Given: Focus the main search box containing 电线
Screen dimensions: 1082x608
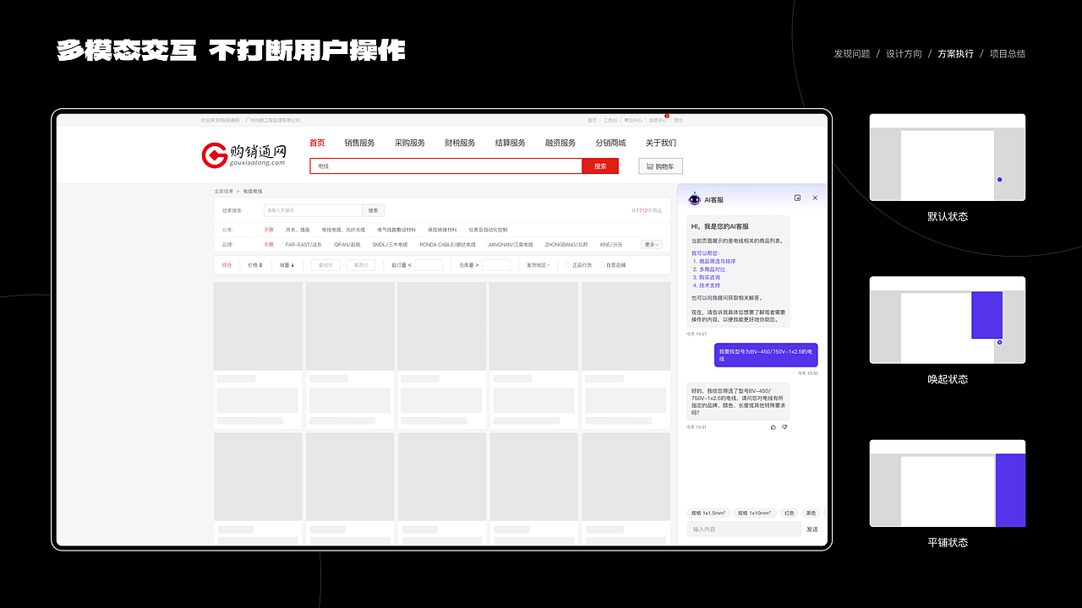Looking at the screenshot, I should 445,166.
